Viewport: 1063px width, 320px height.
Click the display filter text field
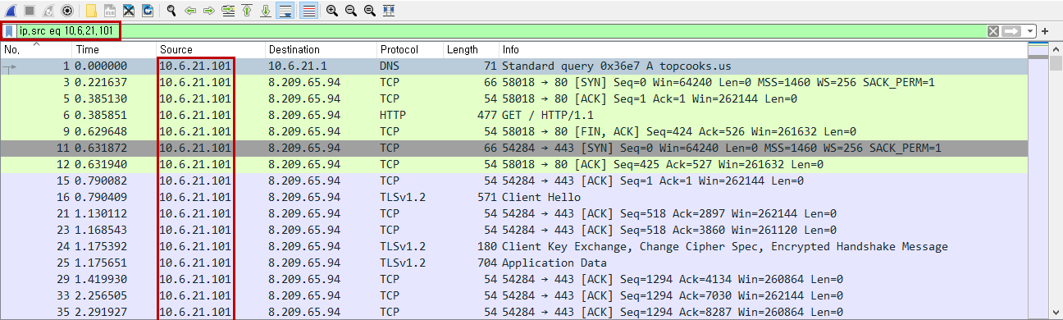(x=500, y=31)
